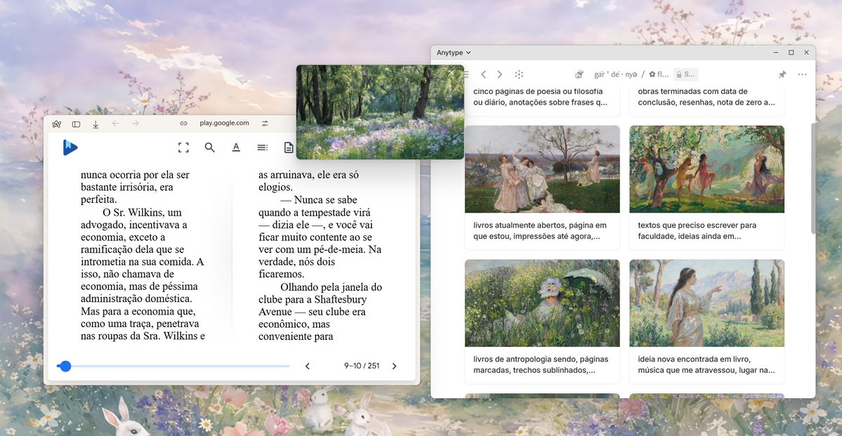The height and width of the screenshot is (436, 842).
Task: Search inside the book in Play Books
Action: coord(210,147)
